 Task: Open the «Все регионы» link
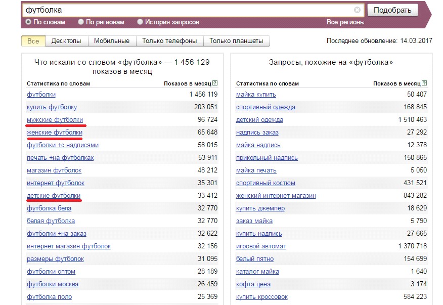coord(344,22)
